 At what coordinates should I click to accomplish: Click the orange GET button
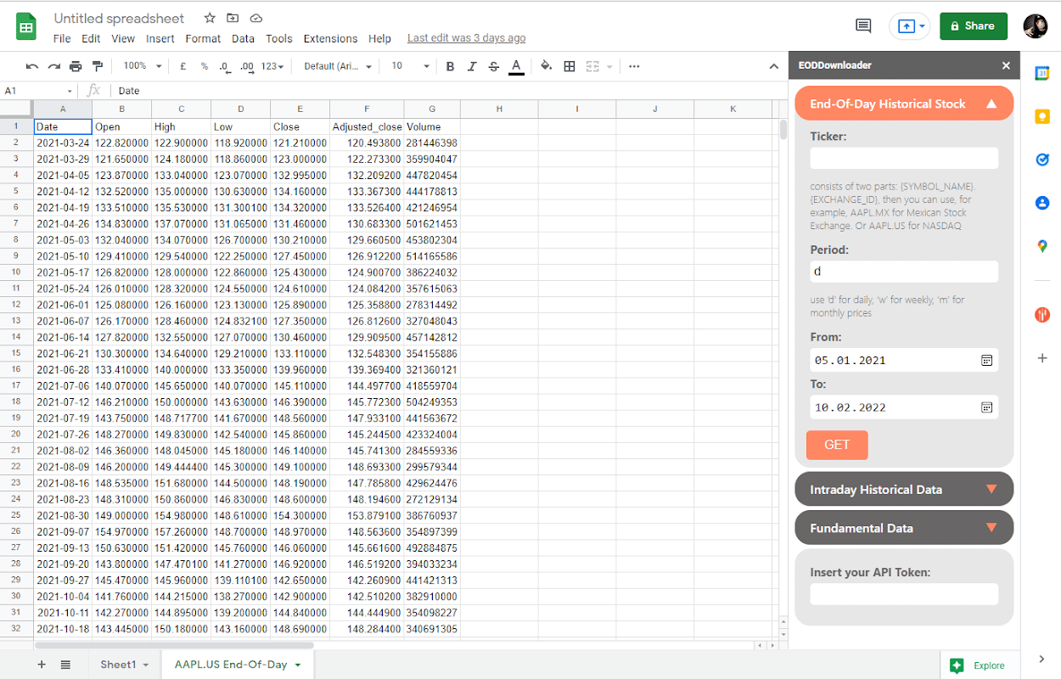tap(837, 445)
